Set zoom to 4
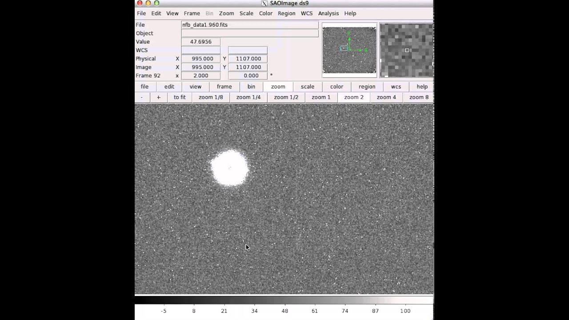569x320 pixels. point(386,97)
